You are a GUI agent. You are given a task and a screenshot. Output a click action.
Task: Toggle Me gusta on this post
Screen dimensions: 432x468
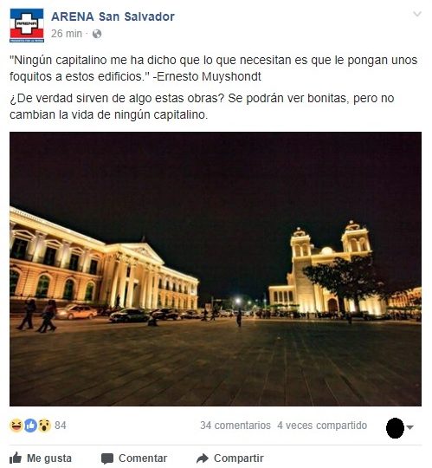[x=41, y=458]
